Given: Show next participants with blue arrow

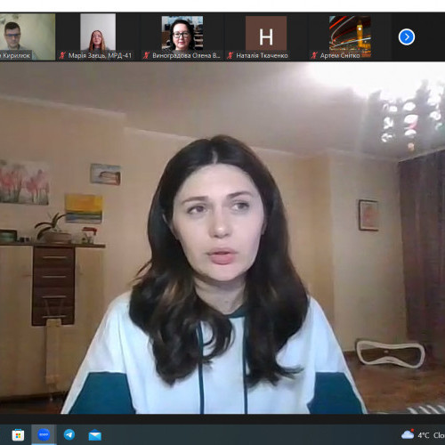Looking at the screenshot, I should click(407, 37).
